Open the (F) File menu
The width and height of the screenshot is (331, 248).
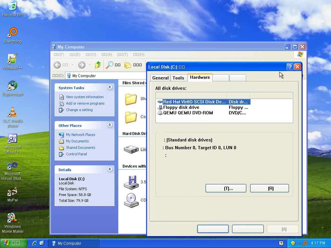click(59, 55)
